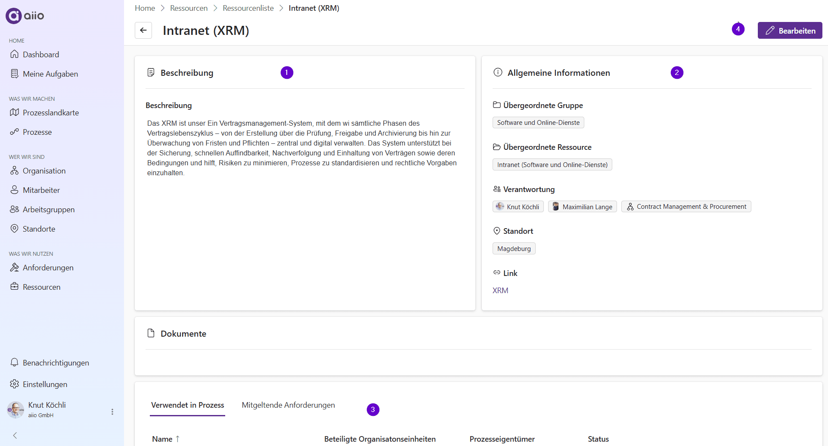Click the Anforderungen gavel icon
This screenshot has height=446, width=828.
(x=15, y=267)
